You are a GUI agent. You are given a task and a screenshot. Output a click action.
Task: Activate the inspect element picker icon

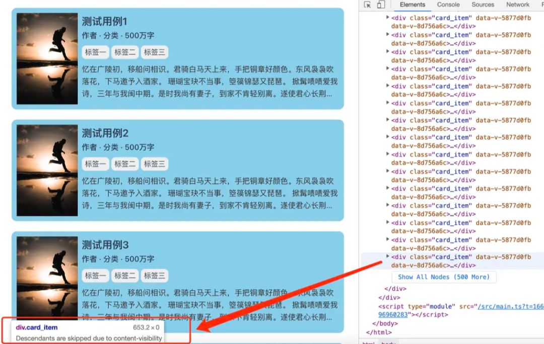tap(367, 5)
